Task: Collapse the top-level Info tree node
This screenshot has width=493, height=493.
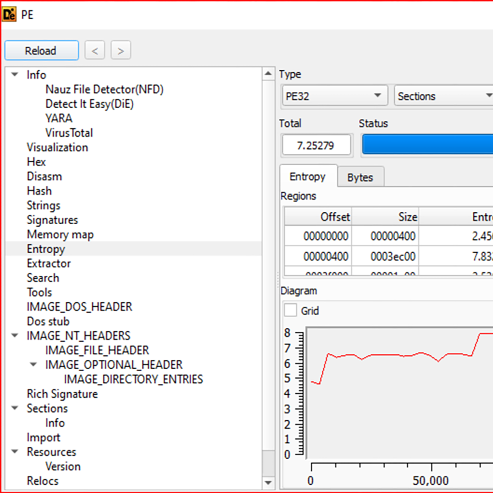Action: 15,75
